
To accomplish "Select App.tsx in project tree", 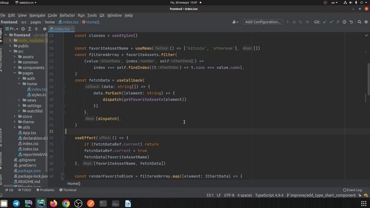I will 27,133.
